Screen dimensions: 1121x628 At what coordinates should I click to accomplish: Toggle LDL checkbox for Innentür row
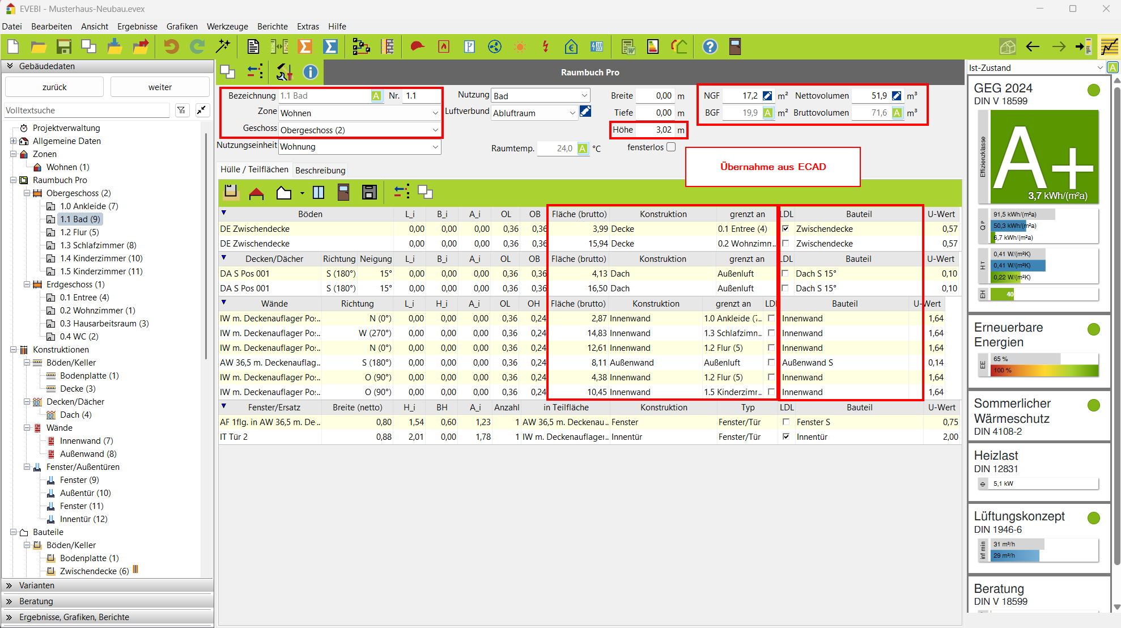[785, 436]
